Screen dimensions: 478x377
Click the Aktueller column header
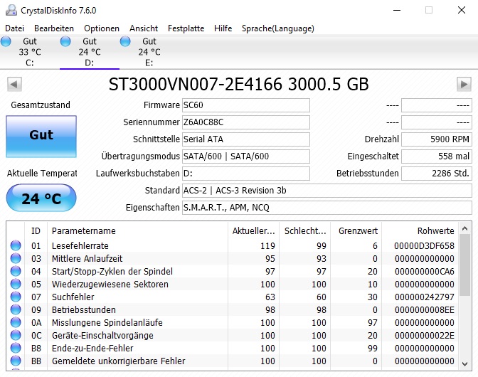(254, 231)
